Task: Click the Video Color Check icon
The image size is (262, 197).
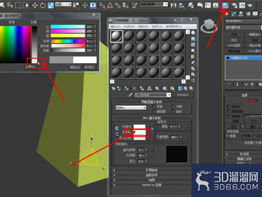Action: point(193,56)
